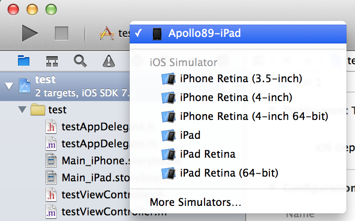Open the Project navigator folder icon
The width and height of the screenshot is (355, 221).
24,60
